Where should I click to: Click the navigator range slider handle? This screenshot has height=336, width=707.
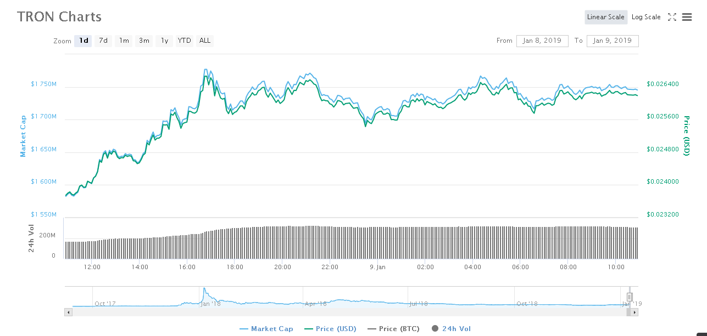click(630, 297)
